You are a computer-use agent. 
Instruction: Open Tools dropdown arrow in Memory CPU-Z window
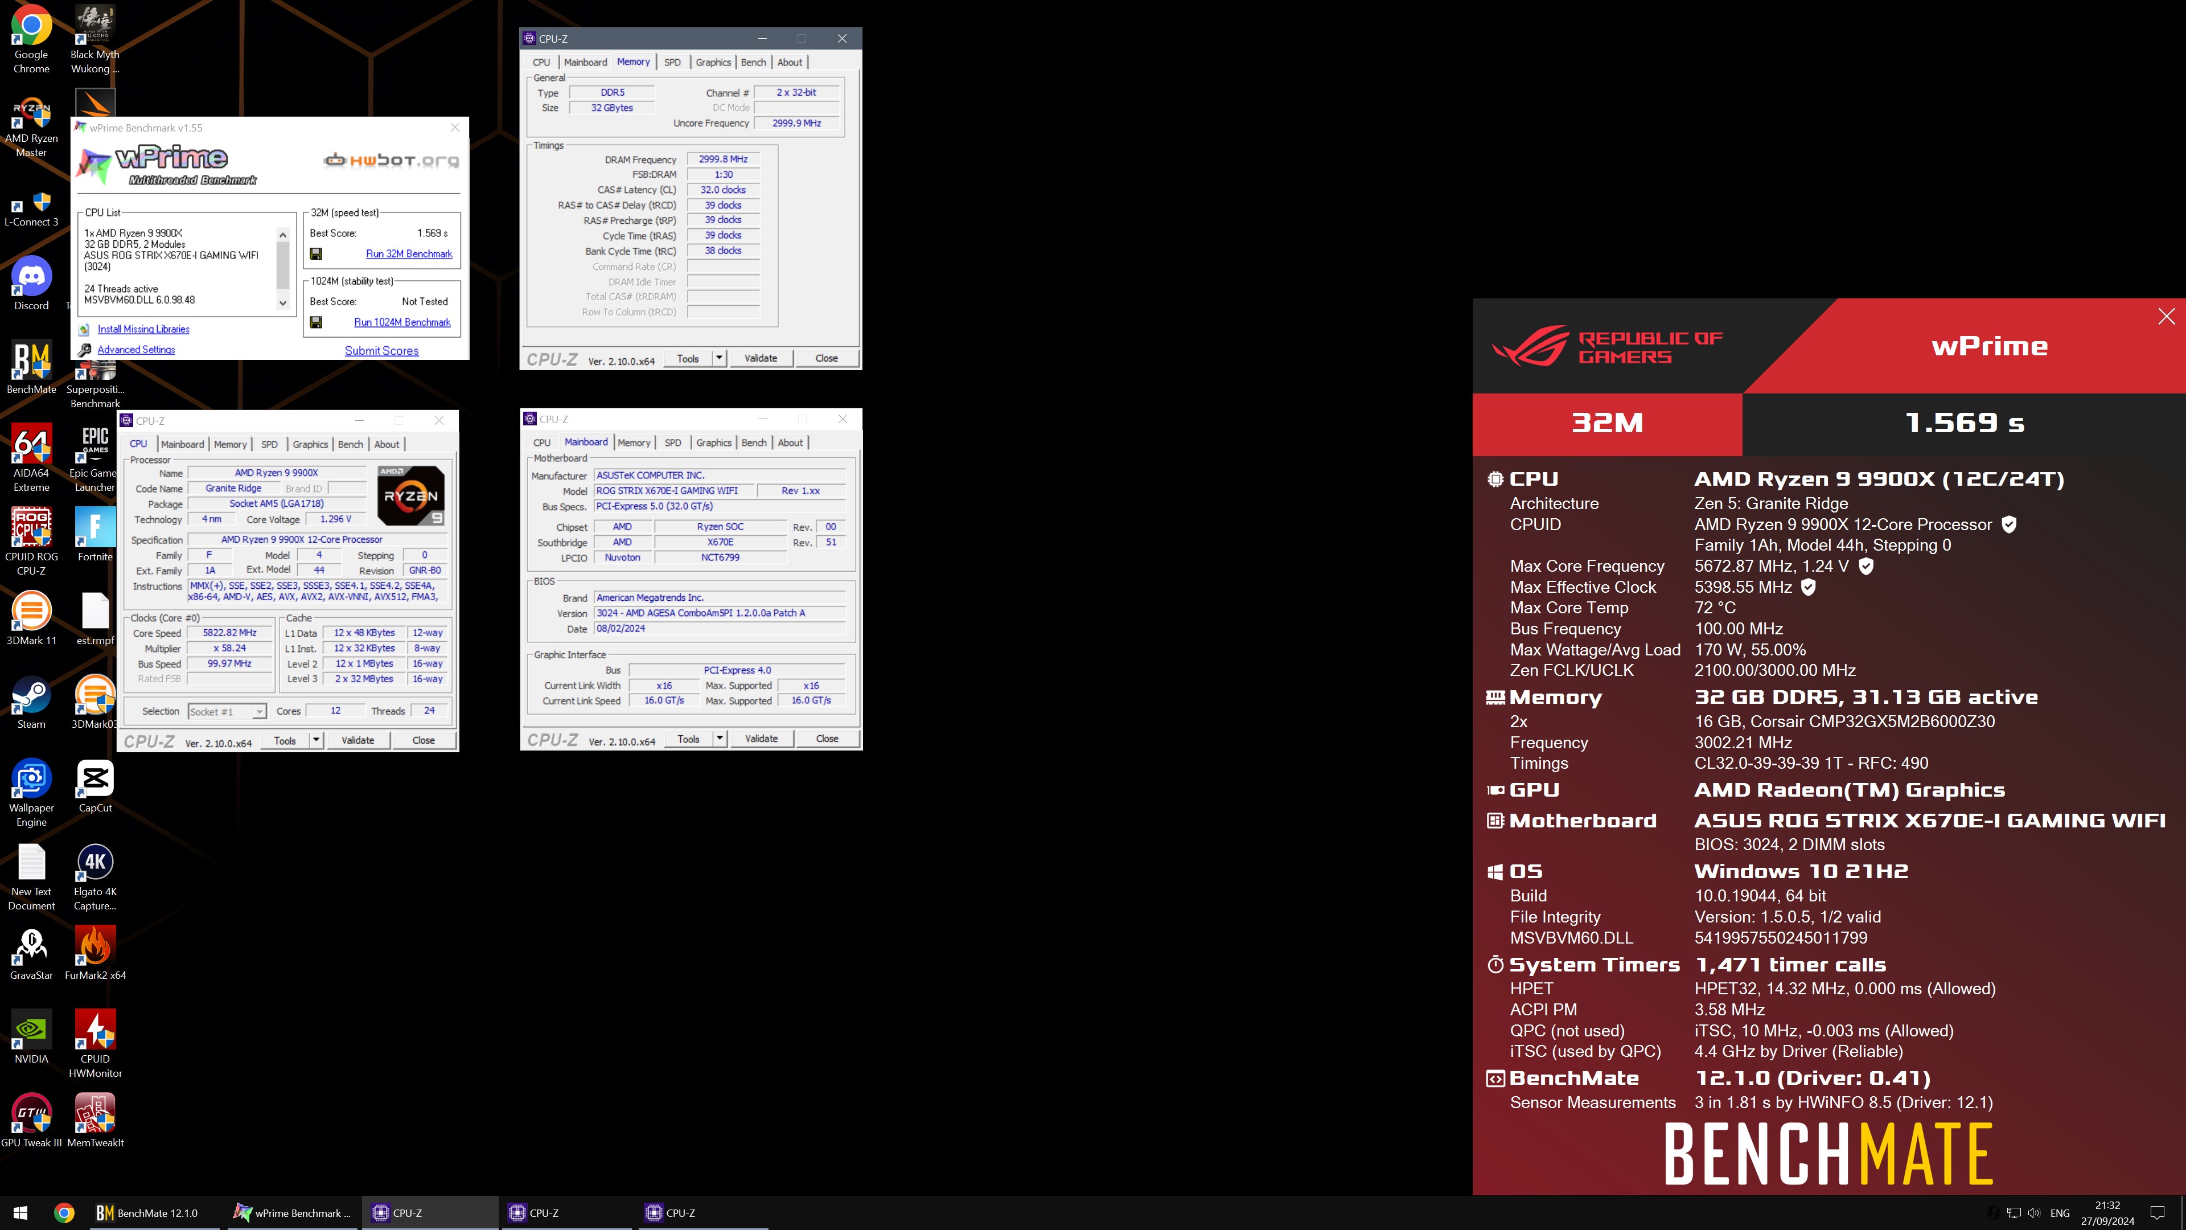(719, 358)
